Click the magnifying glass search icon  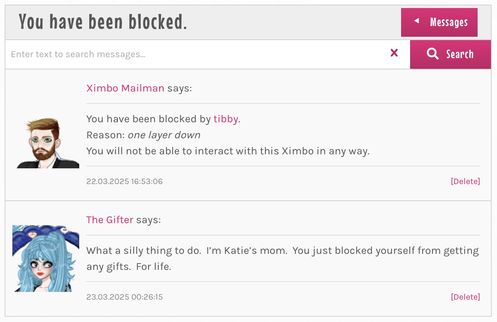tap(432, 53)
